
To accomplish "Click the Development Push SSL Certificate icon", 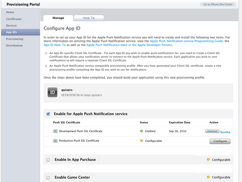I will 55,131.
